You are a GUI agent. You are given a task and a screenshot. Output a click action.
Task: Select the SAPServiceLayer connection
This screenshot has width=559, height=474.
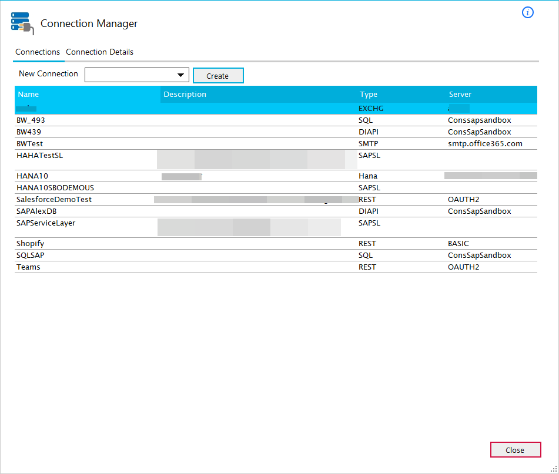pyautogui.click(x=276, y=227)
